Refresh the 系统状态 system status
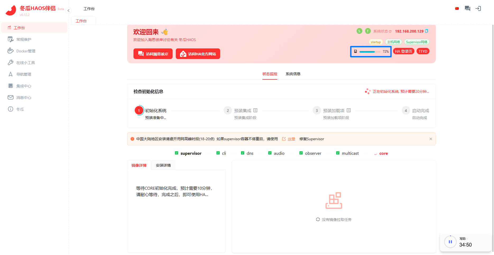494x255 pixels. coord(390,31)
